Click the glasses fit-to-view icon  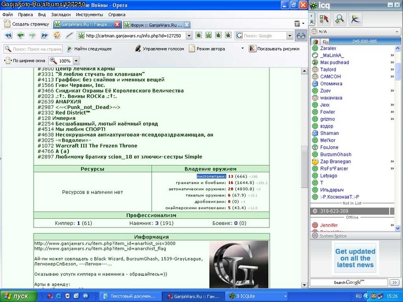301,36
